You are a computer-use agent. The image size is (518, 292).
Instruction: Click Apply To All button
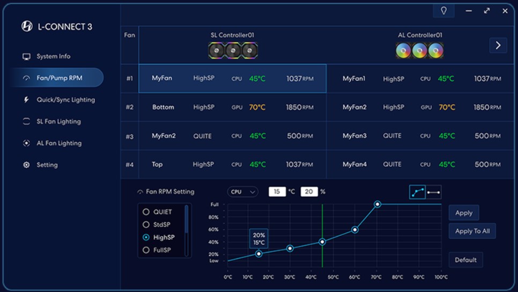pyautogui.click(x=472, y=231)
